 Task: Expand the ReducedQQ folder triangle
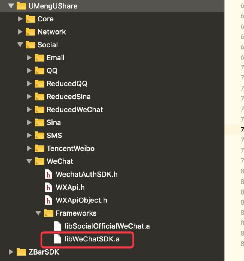click(x=29, y=84)
